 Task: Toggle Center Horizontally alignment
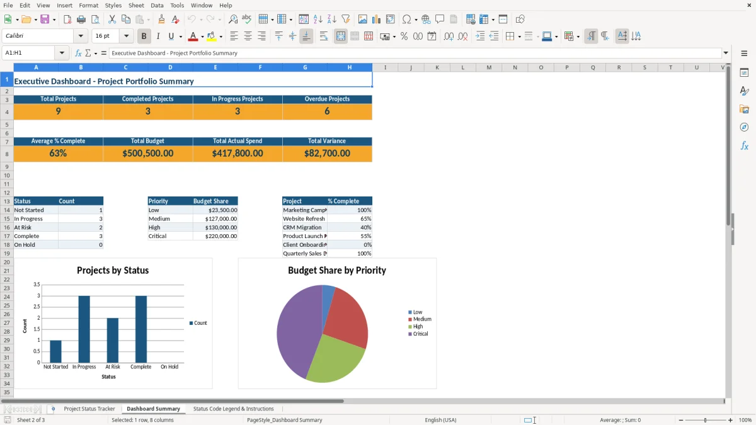[248, 37]
